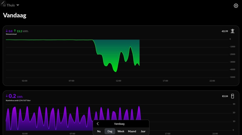Click the 22:00 axis label on Stroomtotaal chart
This screenshot has height=135, width=242.
point(212,81)
